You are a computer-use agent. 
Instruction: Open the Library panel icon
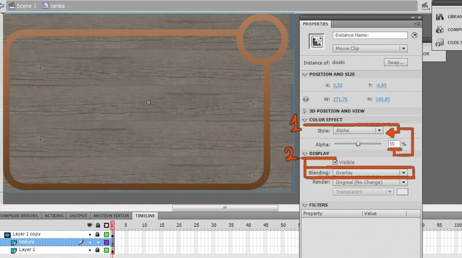coord(439,17)
